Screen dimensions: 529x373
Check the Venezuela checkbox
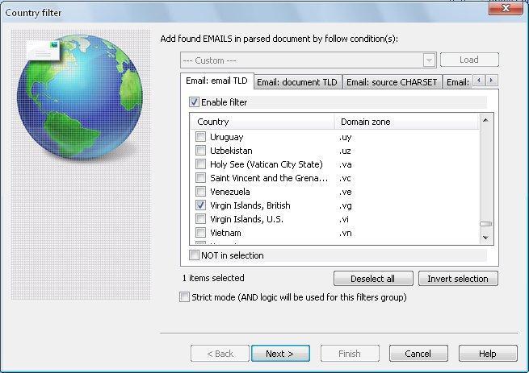coord(201,192)
